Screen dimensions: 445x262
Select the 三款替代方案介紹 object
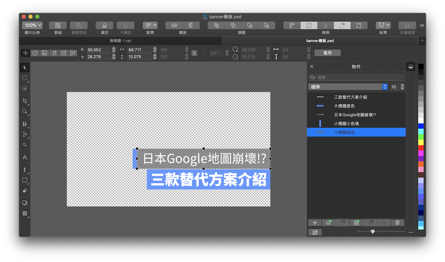pos(356,97)
